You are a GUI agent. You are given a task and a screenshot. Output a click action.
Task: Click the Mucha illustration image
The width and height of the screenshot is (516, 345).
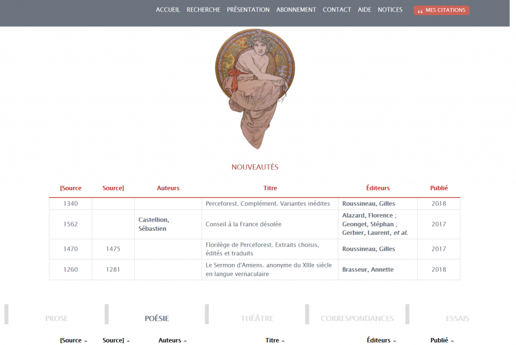click(255, 89)
